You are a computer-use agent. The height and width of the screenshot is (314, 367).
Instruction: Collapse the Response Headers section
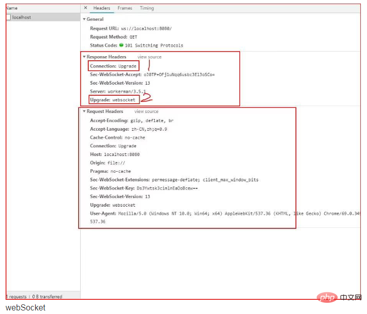pyautogui.click(x=84, y=57)
